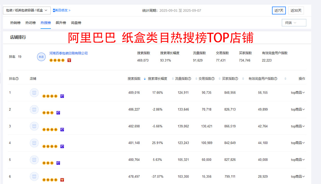Image resolution: width=321 pixels, height=184 pixels.
Task: Click the 操作 column header
Action: pyautogui.click(x=302, y=79)
